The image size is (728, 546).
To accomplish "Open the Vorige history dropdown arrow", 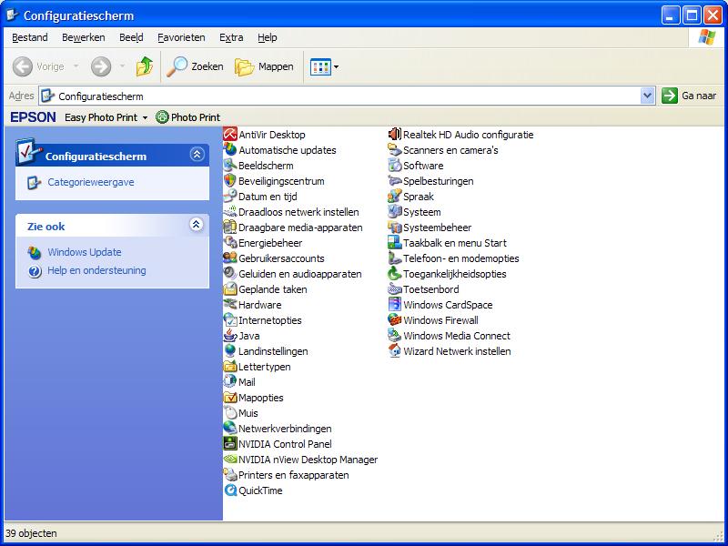I will coord(76,66).
